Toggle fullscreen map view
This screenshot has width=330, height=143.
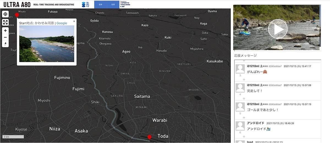tap(5, 22)
